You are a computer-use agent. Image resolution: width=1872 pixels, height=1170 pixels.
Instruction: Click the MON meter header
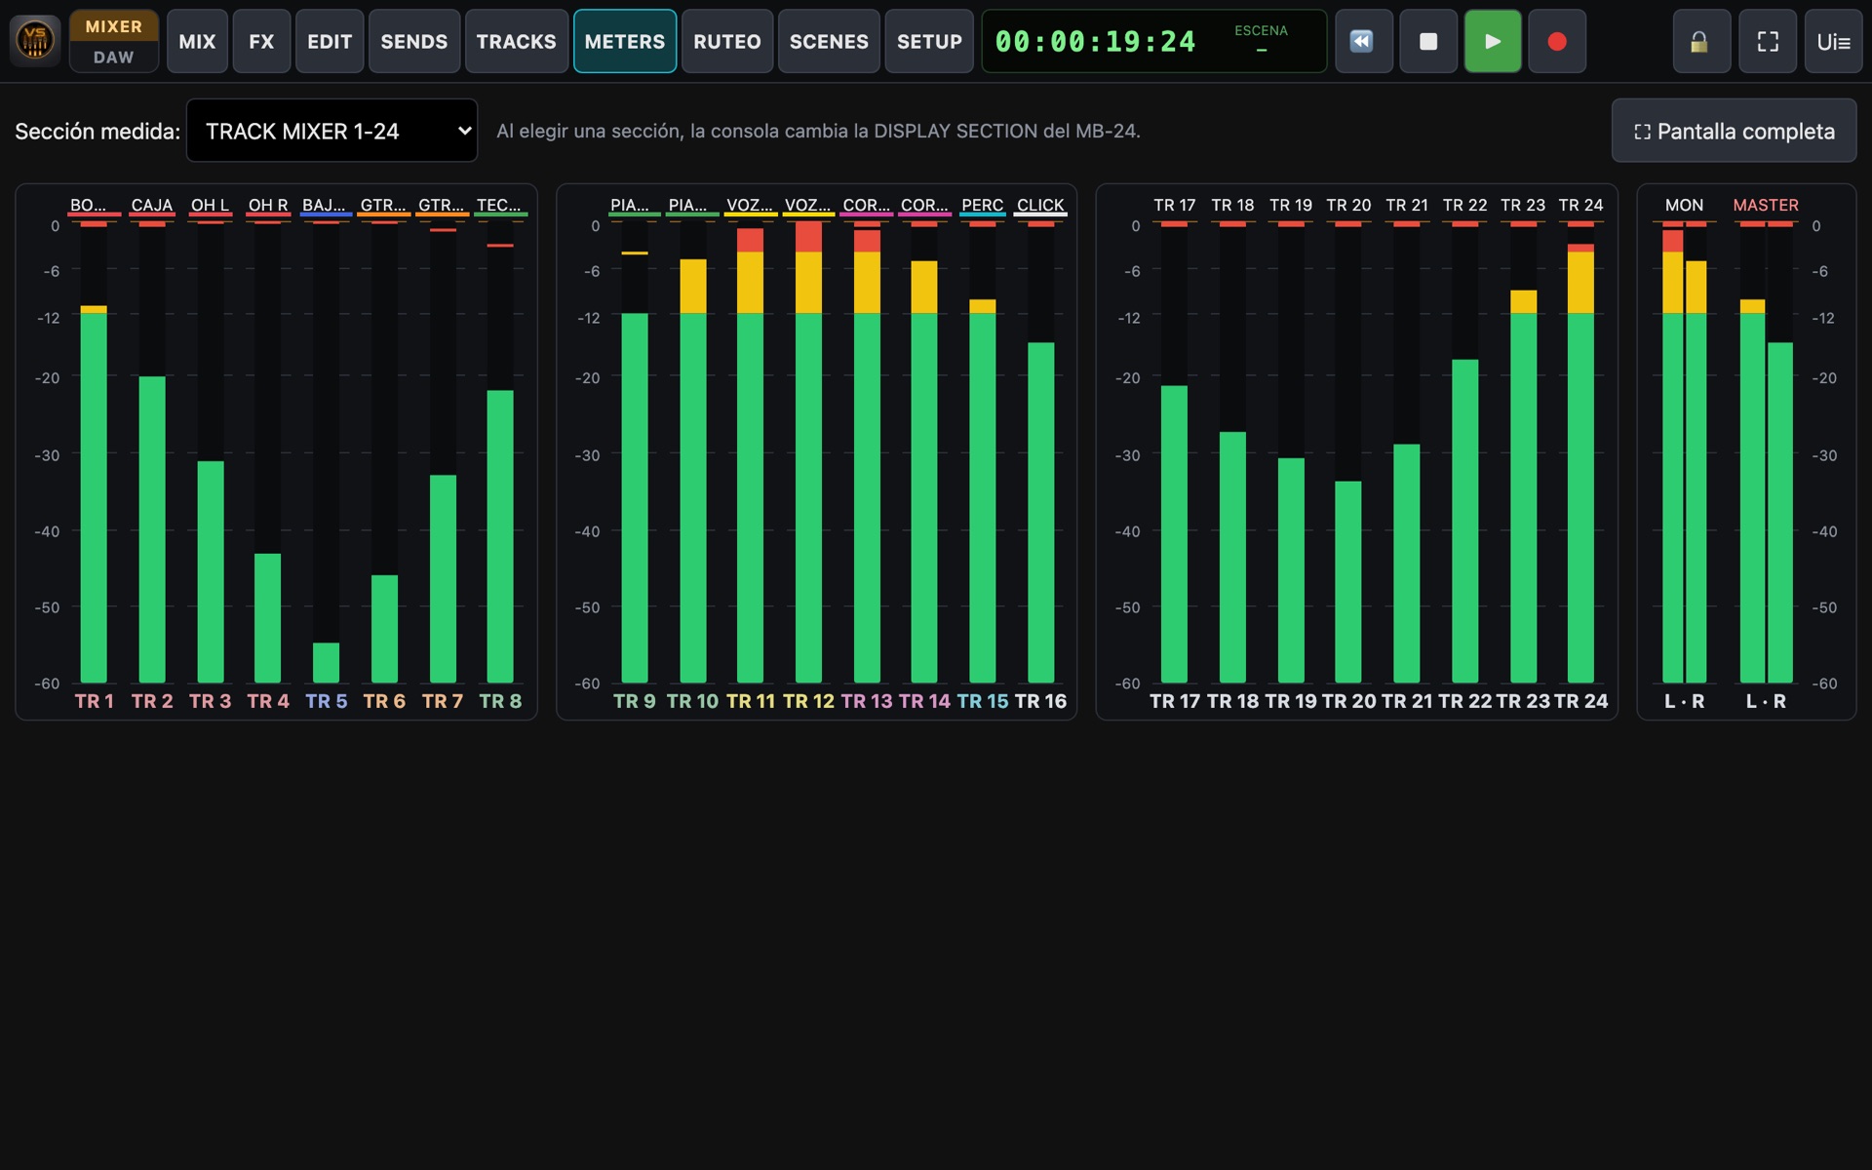click(1684, 205)
